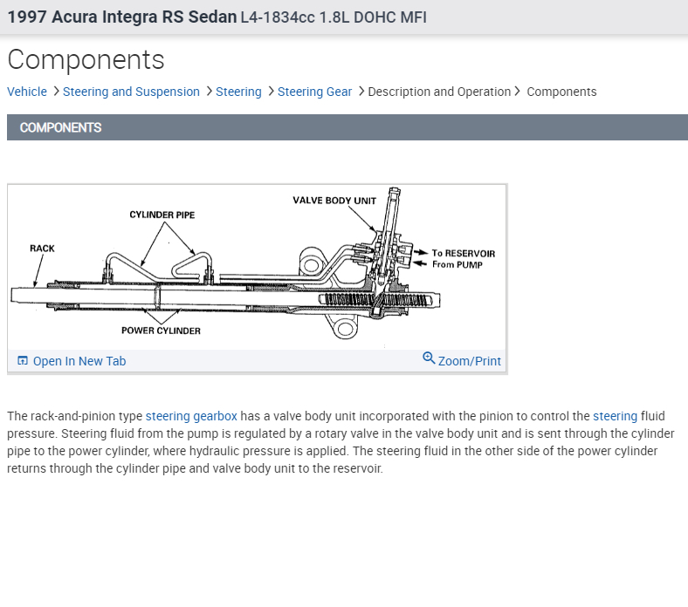Click the 1997 Acura Integra RS Sedan title
This screenshot has height=607, width=688.
[x=122, y=17]
